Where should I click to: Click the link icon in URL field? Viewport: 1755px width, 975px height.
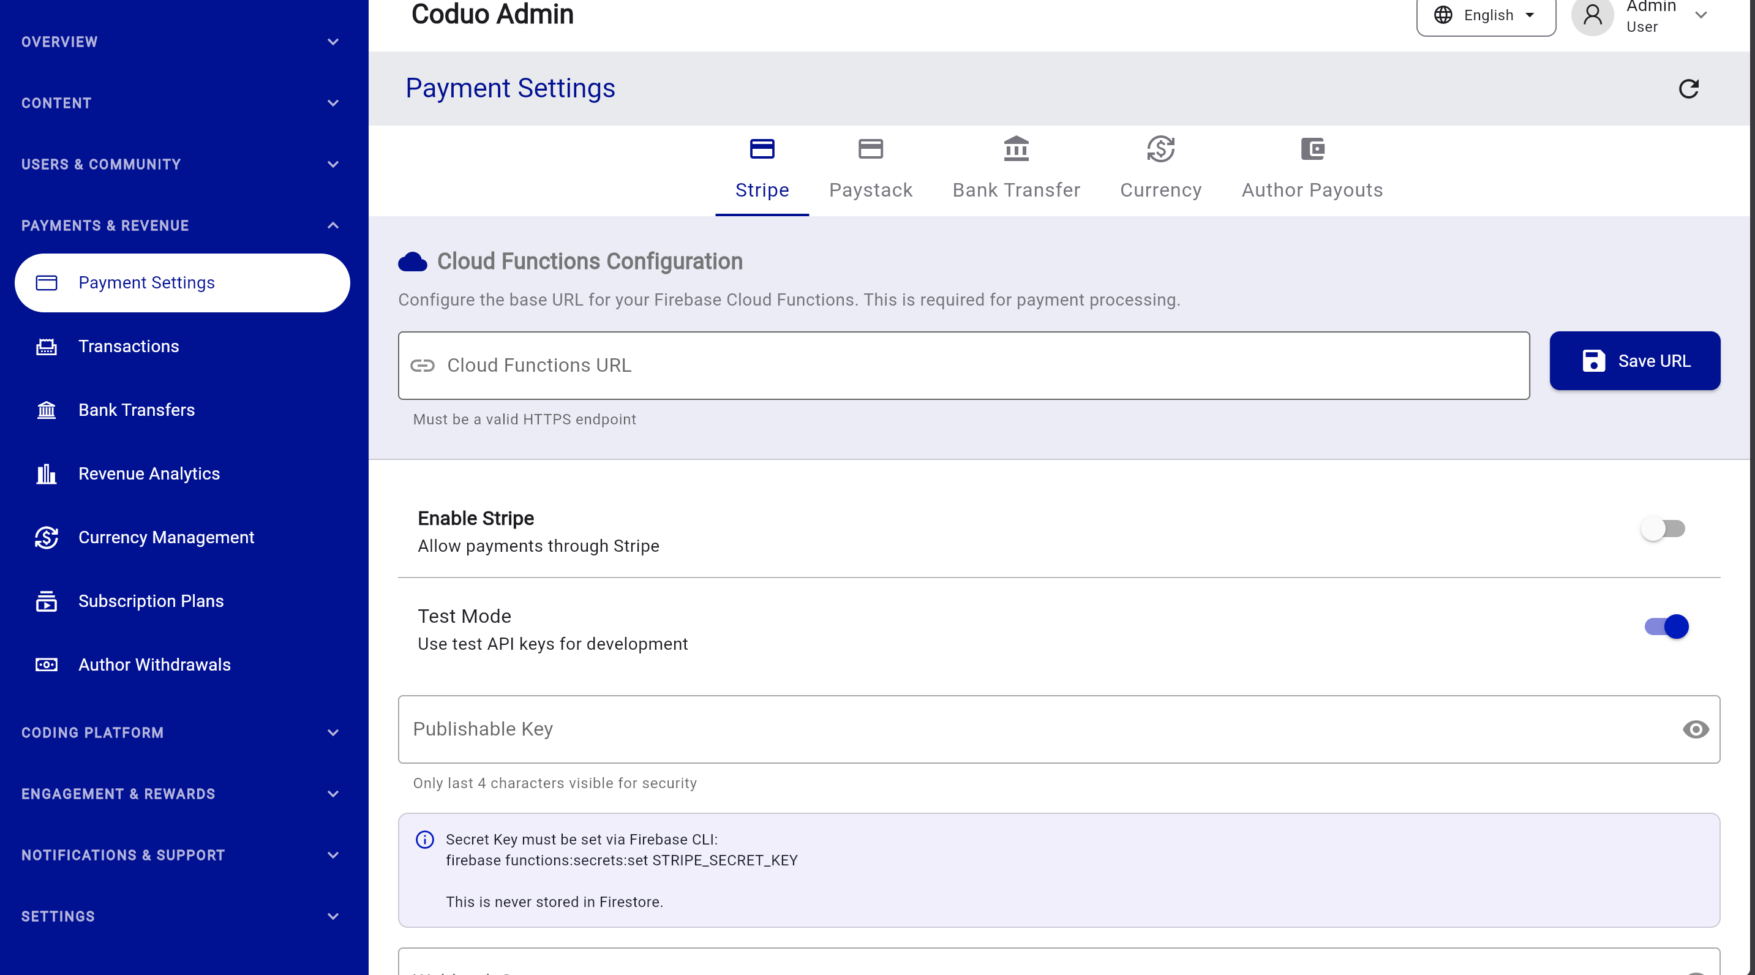click(x=422, y=366)
